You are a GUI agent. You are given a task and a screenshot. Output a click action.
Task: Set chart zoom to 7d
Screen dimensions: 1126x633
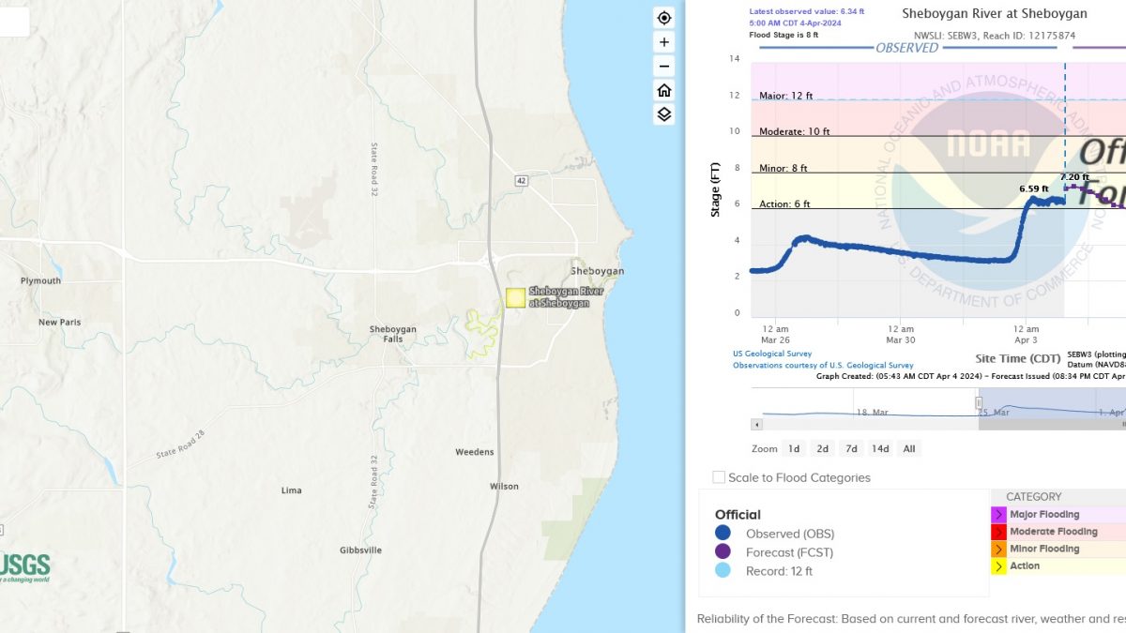[850, 448]
